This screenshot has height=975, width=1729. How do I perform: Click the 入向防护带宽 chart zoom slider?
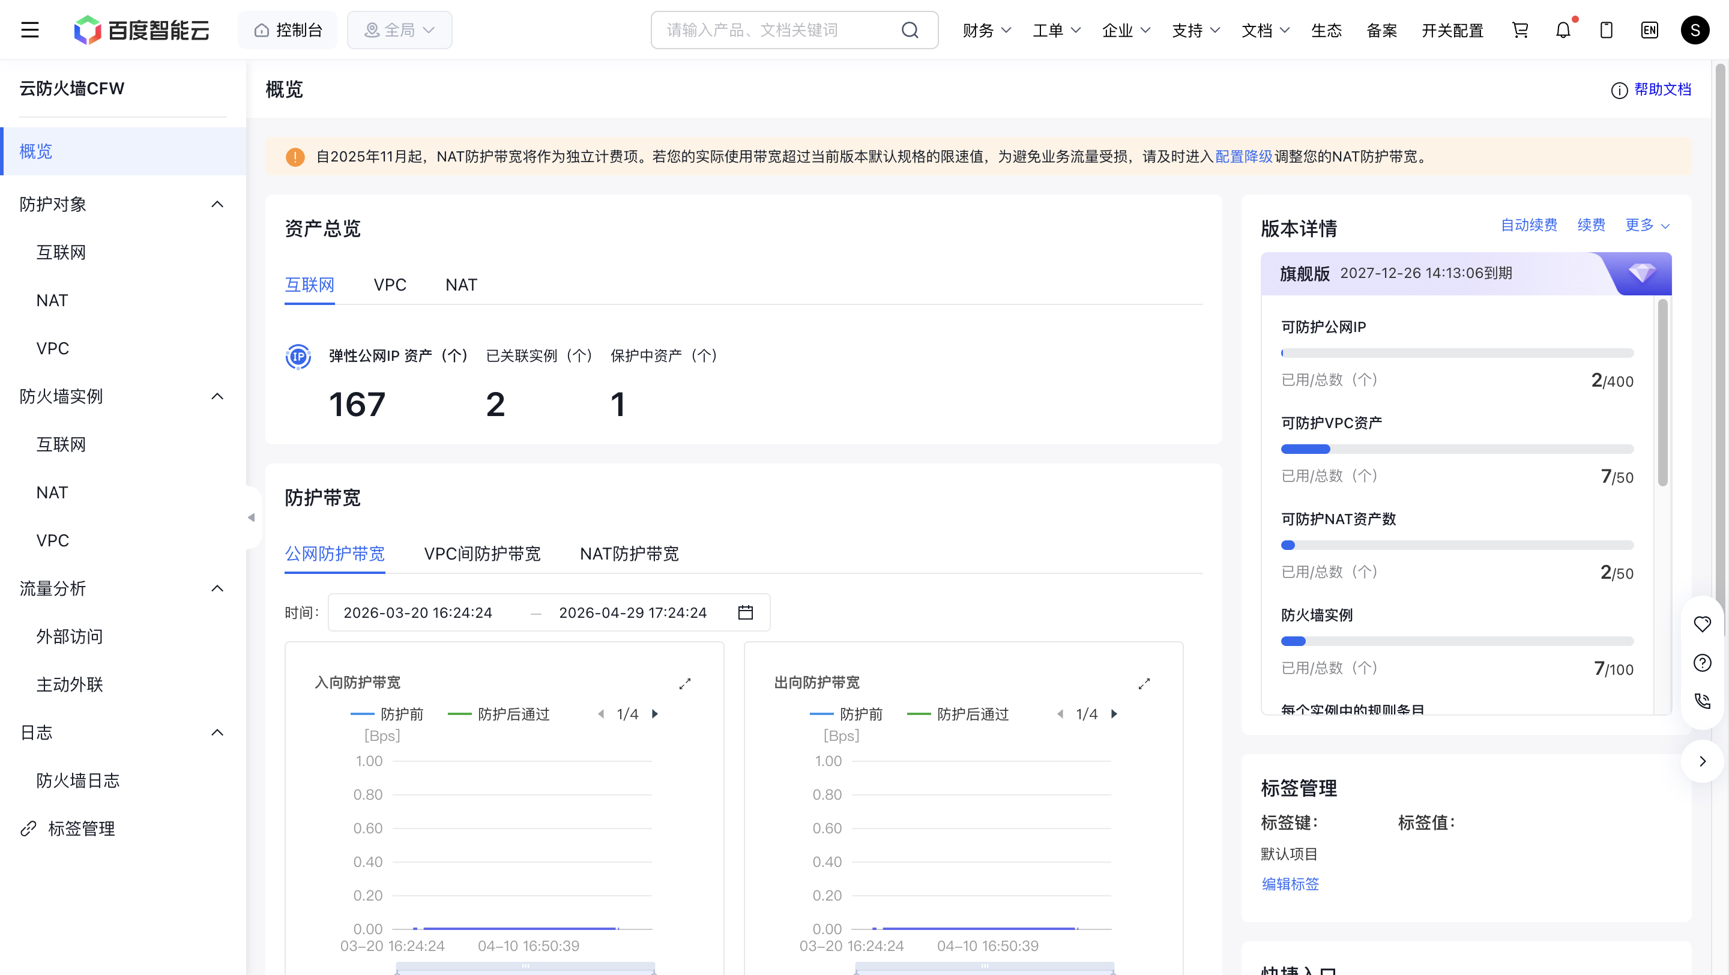(525, 967)
